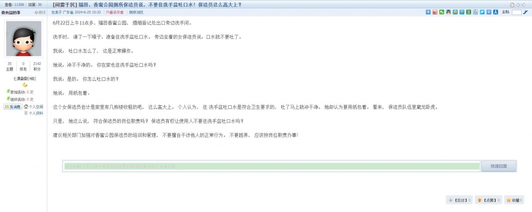Viewport: 532px width, 212px height.
Task: Share post to WeChat
Action: coord(442,12)
